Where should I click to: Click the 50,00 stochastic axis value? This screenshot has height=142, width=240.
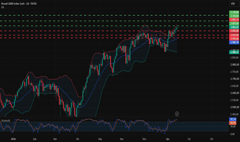[x=233, y=127]
